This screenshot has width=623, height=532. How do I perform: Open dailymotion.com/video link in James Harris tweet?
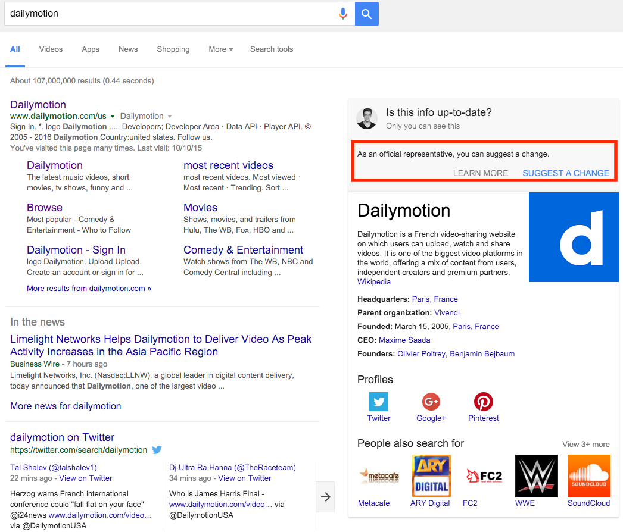tap(220, 504)
